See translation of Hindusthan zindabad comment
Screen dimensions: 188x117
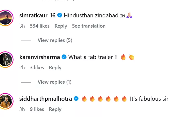(89, 26)
